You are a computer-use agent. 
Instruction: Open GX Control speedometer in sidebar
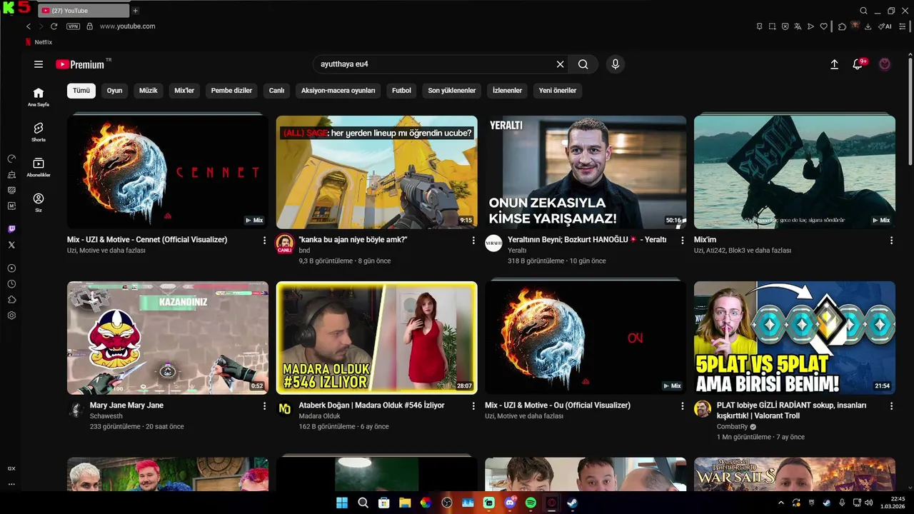click(11, 158)
